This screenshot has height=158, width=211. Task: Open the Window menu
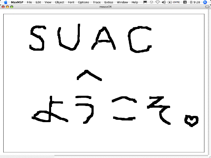(x=122, y=2)
